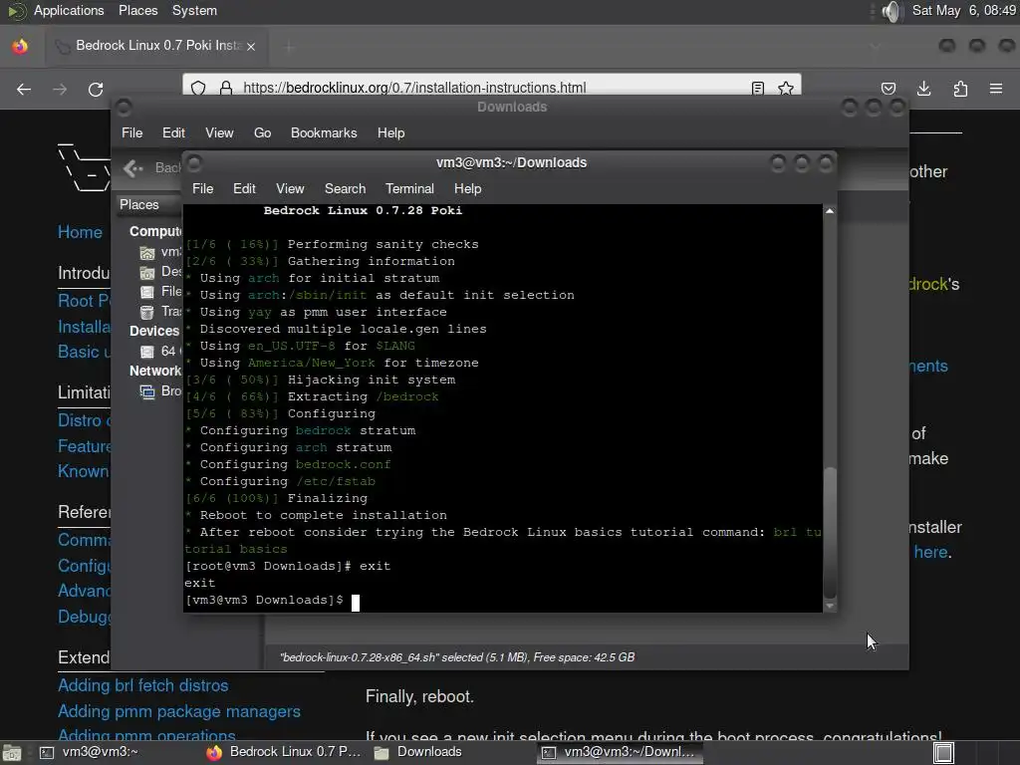Open Firefox downloads arrow icon
Image resolution: width=1020 pixels, height=765 pixels.
pyautogui.click(x=923, y=89)
